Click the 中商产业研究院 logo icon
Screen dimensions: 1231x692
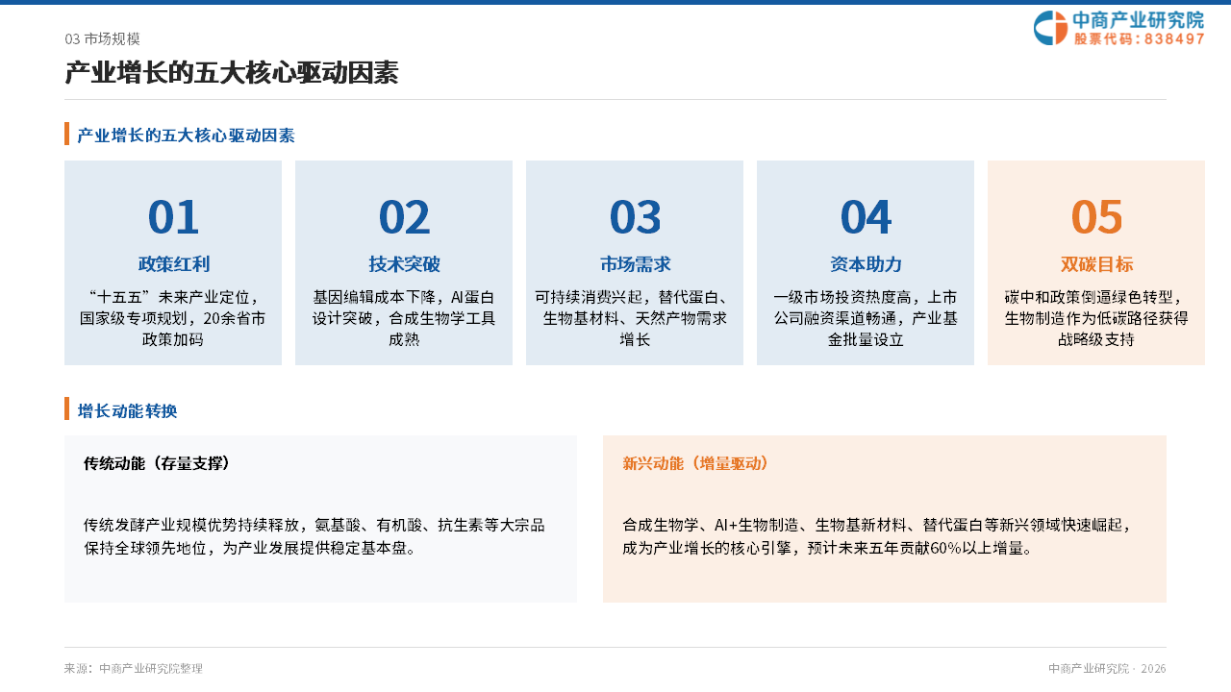point(1050,28)
